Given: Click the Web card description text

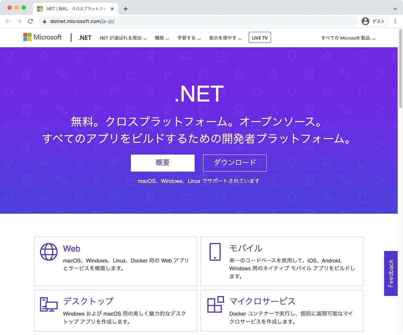Looking at the screenshot, I should point(126,264).
